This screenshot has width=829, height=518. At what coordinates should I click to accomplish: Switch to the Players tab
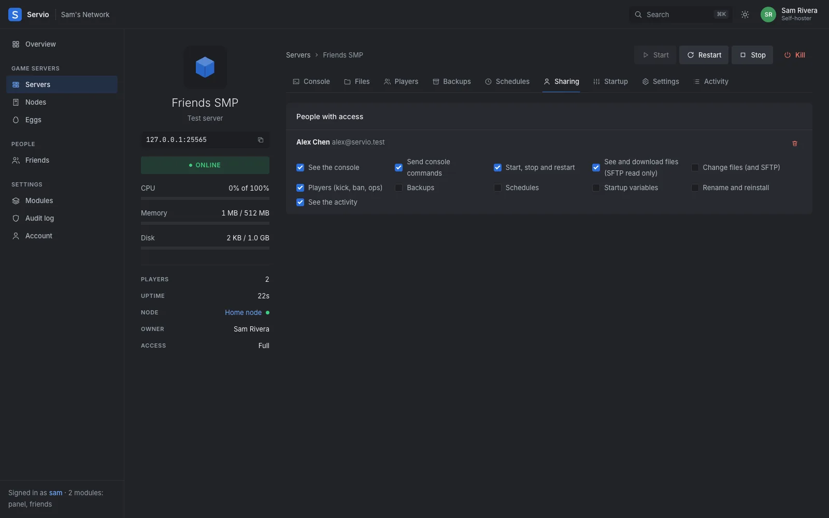(x=401, y=81)
